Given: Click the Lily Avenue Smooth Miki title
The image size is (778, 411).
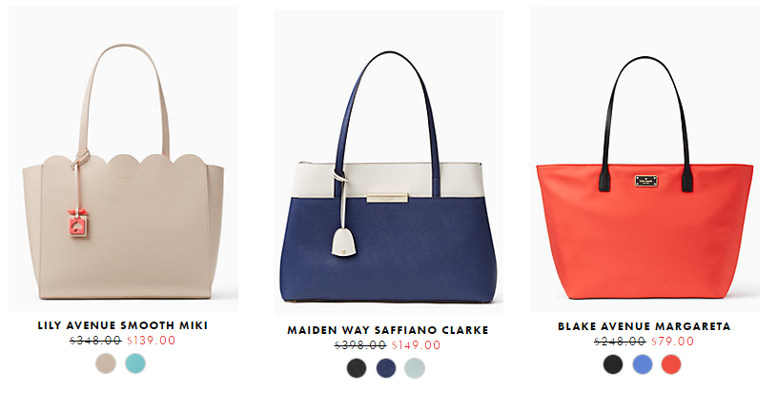Looking at the screenshot, I should tap(123, 325).
